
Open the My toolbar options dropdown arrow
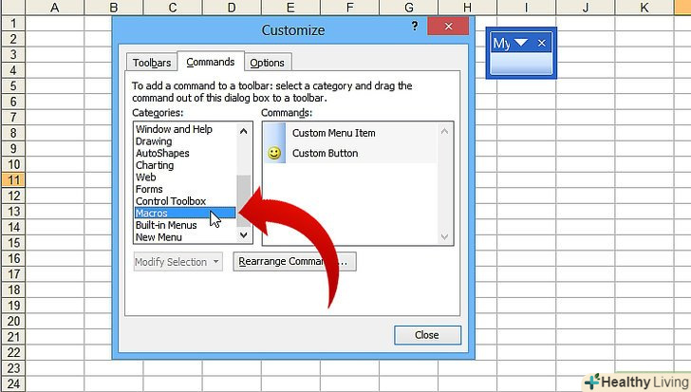(520, 43)
